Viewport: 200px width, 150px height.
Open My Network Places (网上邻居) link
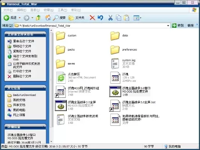[x=19, y=115]
